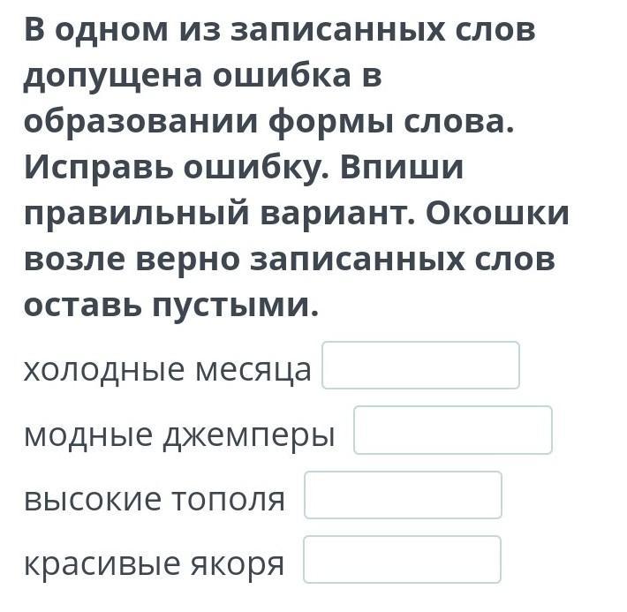This screenshot has height=612, width=627.
Task: Click the word 'Окошки' in the instructions
Action: tap(497, 214)
